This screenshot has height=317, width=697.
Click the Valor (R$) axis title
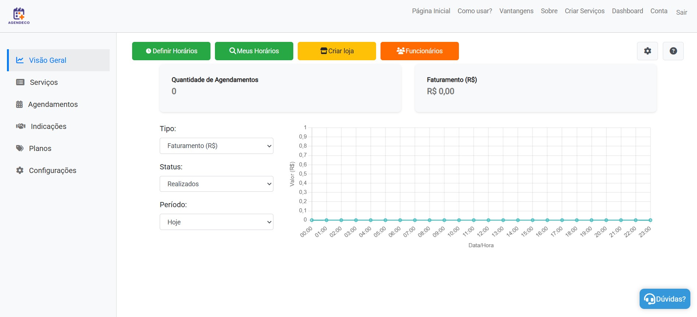292,174
